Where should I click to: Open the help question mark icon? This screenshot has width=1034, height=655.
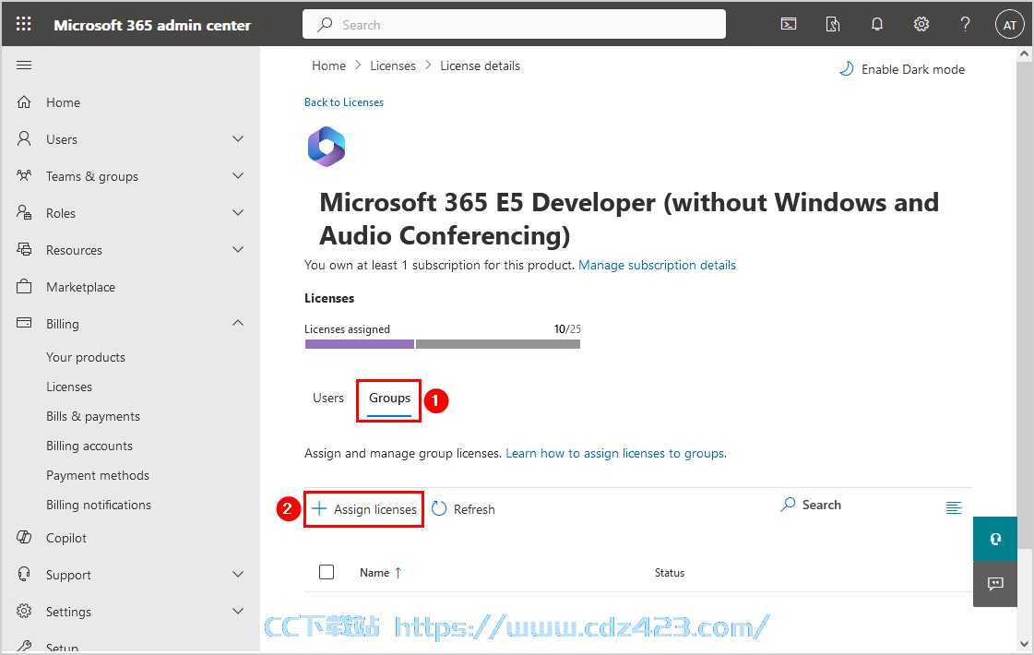966,24
